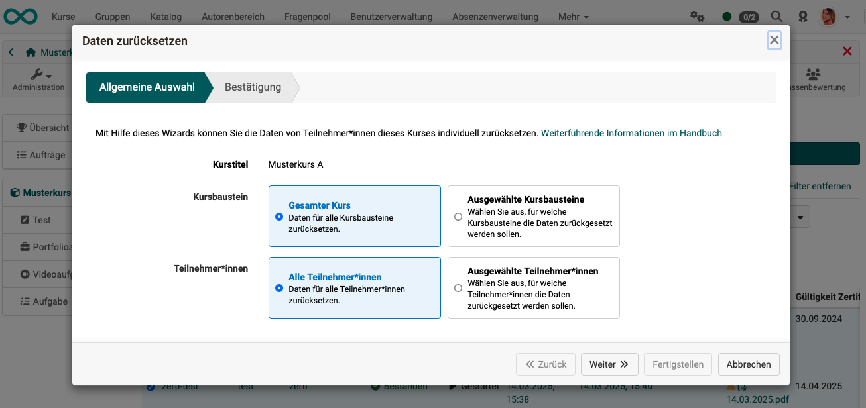Check the 0/2 progress indicator
The height and width of the screenshot is (408, 866).
coord(749,17)
